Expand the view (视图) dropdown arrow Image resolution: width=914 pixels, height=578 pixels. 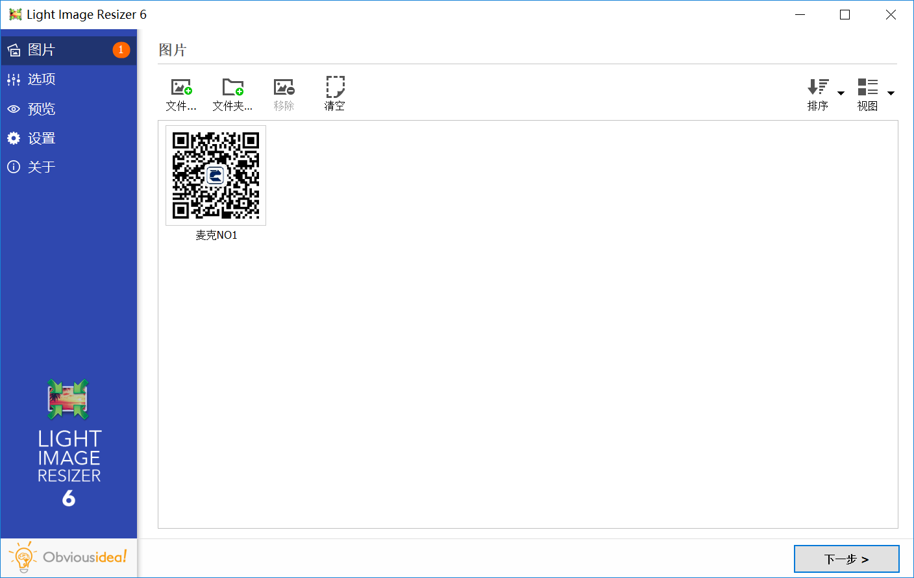(x=891, y=93)
